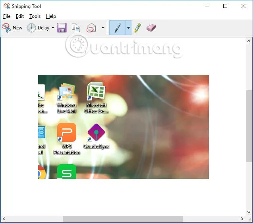Close the Snipping Tool window
Screen dimensions: 253x223
(x=243, y=6)
